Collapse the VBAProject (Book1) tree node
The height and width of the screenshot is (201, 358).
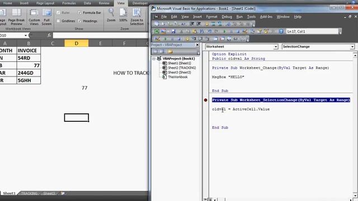(x=154, y=59)
